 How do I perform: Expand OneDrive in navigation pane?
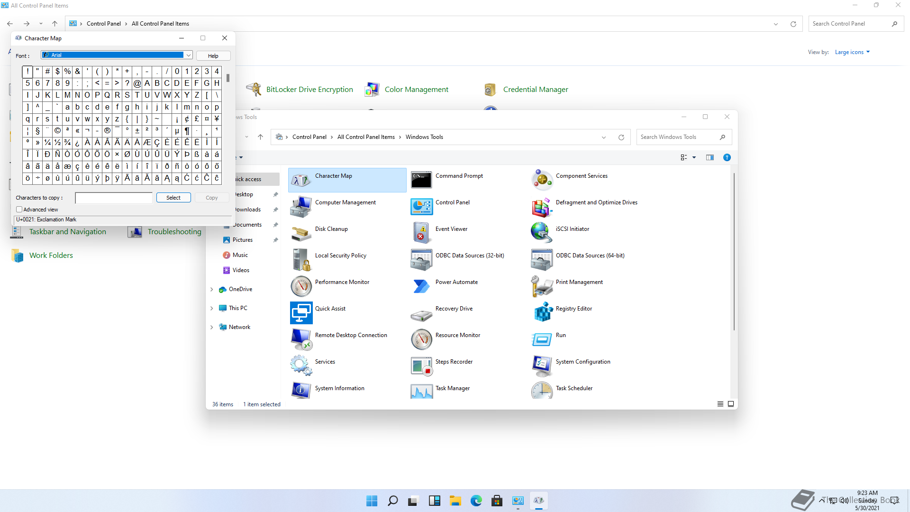coord(212,289)
